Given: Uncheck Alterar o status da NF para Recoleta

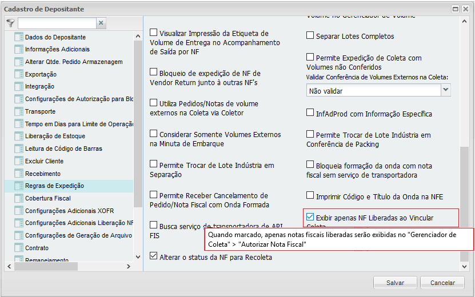Looking at the screenshot, I should click(x=154, y=256).
